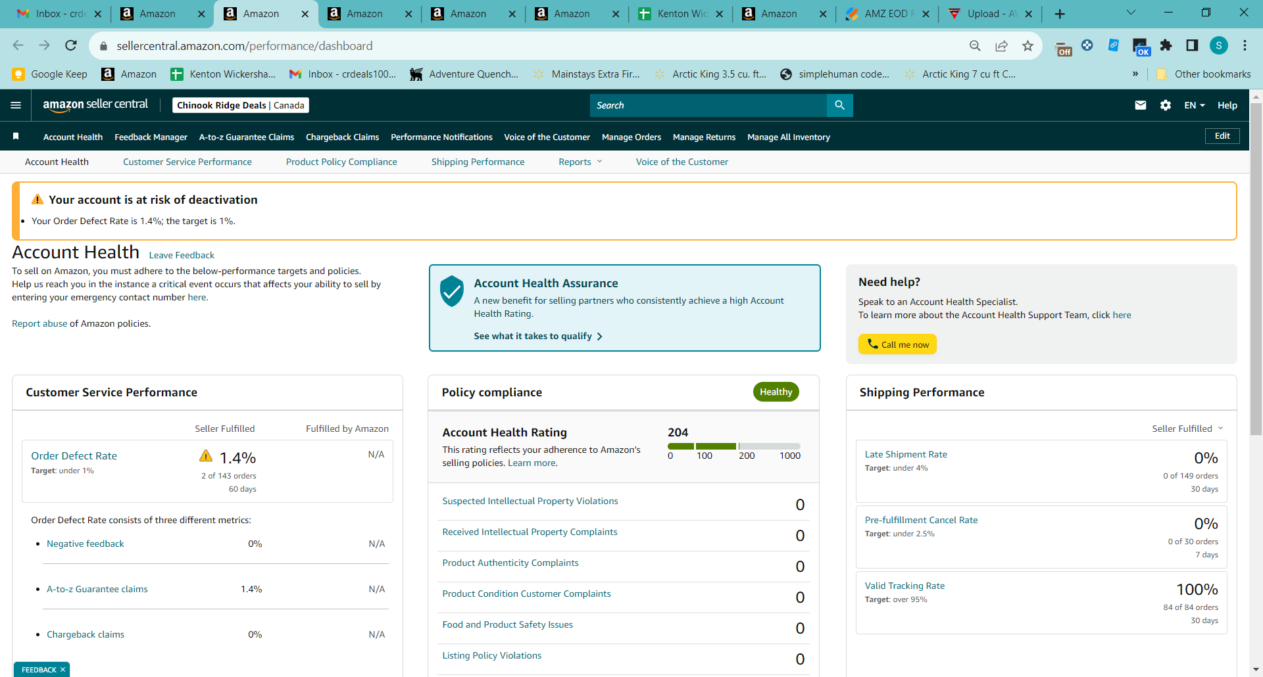Viewport: 1263px width, 677px height.
Task: Click the side panel icon in Chrome toolbar
Action: pyautogui.click(x=1192, y=45)
